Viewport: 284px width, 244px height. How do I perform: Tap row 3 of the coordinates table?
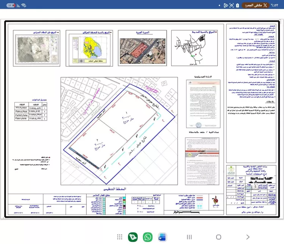point(31,115)
